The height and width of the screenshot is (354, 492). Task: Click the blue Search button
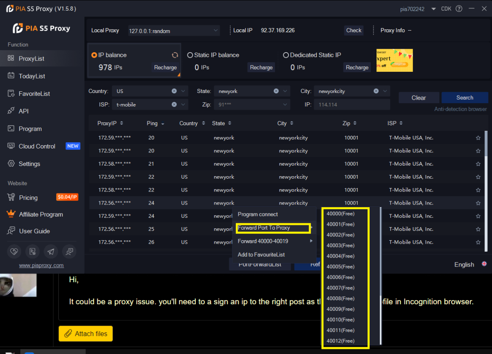point(464,98)
